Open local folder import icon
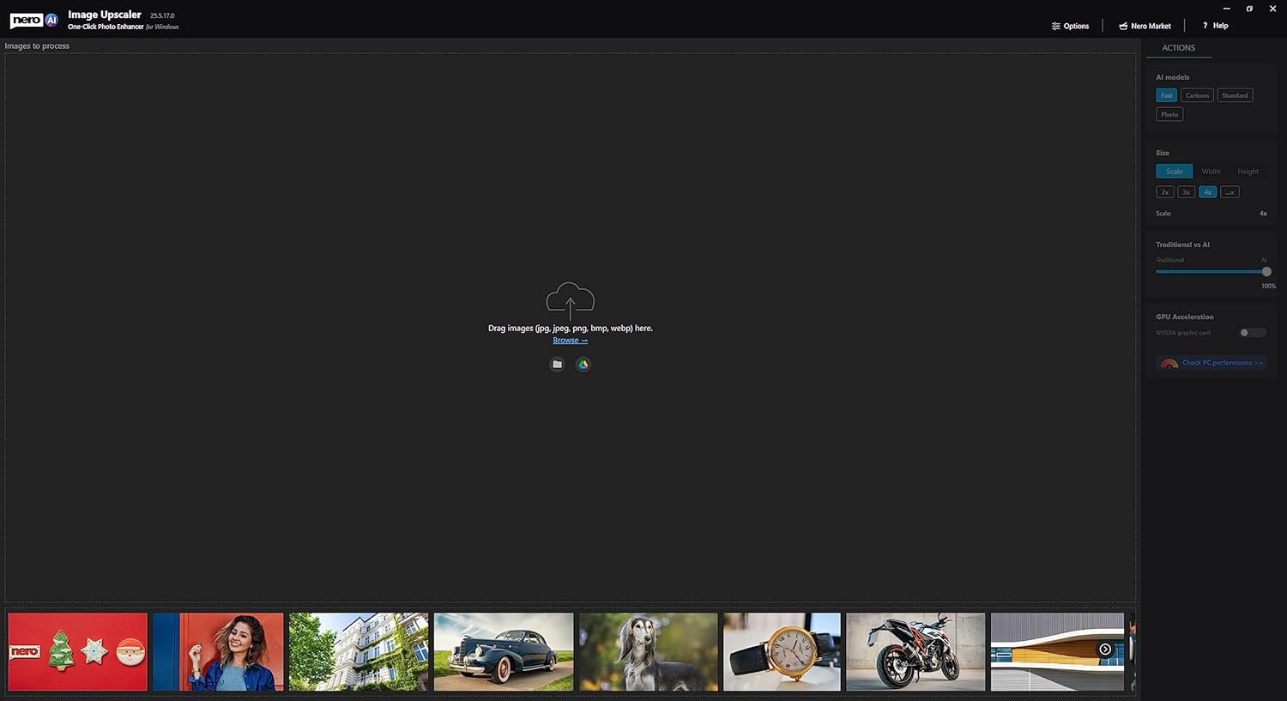This screenshot has height=701, width=1287. click(557, 365)
